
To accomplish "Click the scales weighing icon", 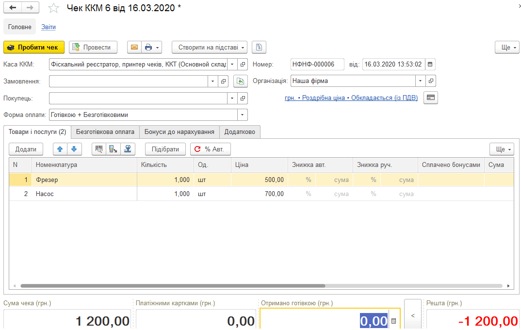I will pyautogui.click(x=128, y=149).
